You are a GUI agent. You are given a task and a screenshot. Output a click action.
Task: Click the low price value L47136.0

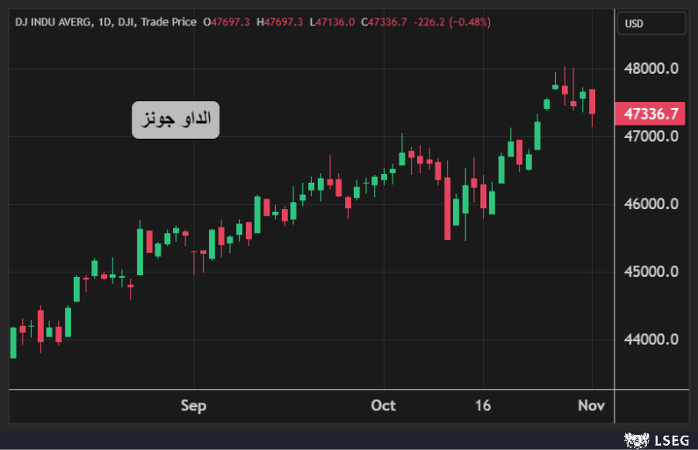(x=332, y=22)
